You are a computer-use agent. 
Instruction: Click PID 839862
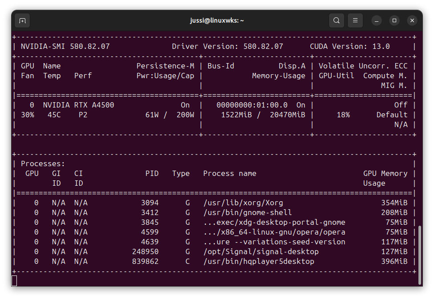tap(145, 261)
